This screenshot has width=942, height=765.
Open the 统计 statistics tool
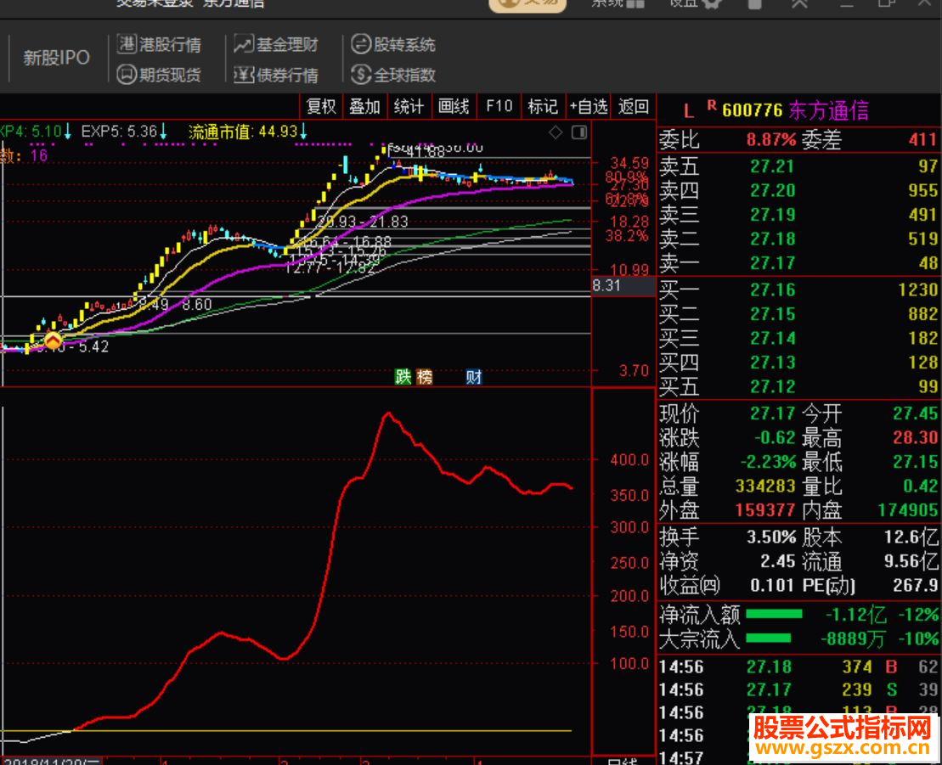[x=409, y=107]
